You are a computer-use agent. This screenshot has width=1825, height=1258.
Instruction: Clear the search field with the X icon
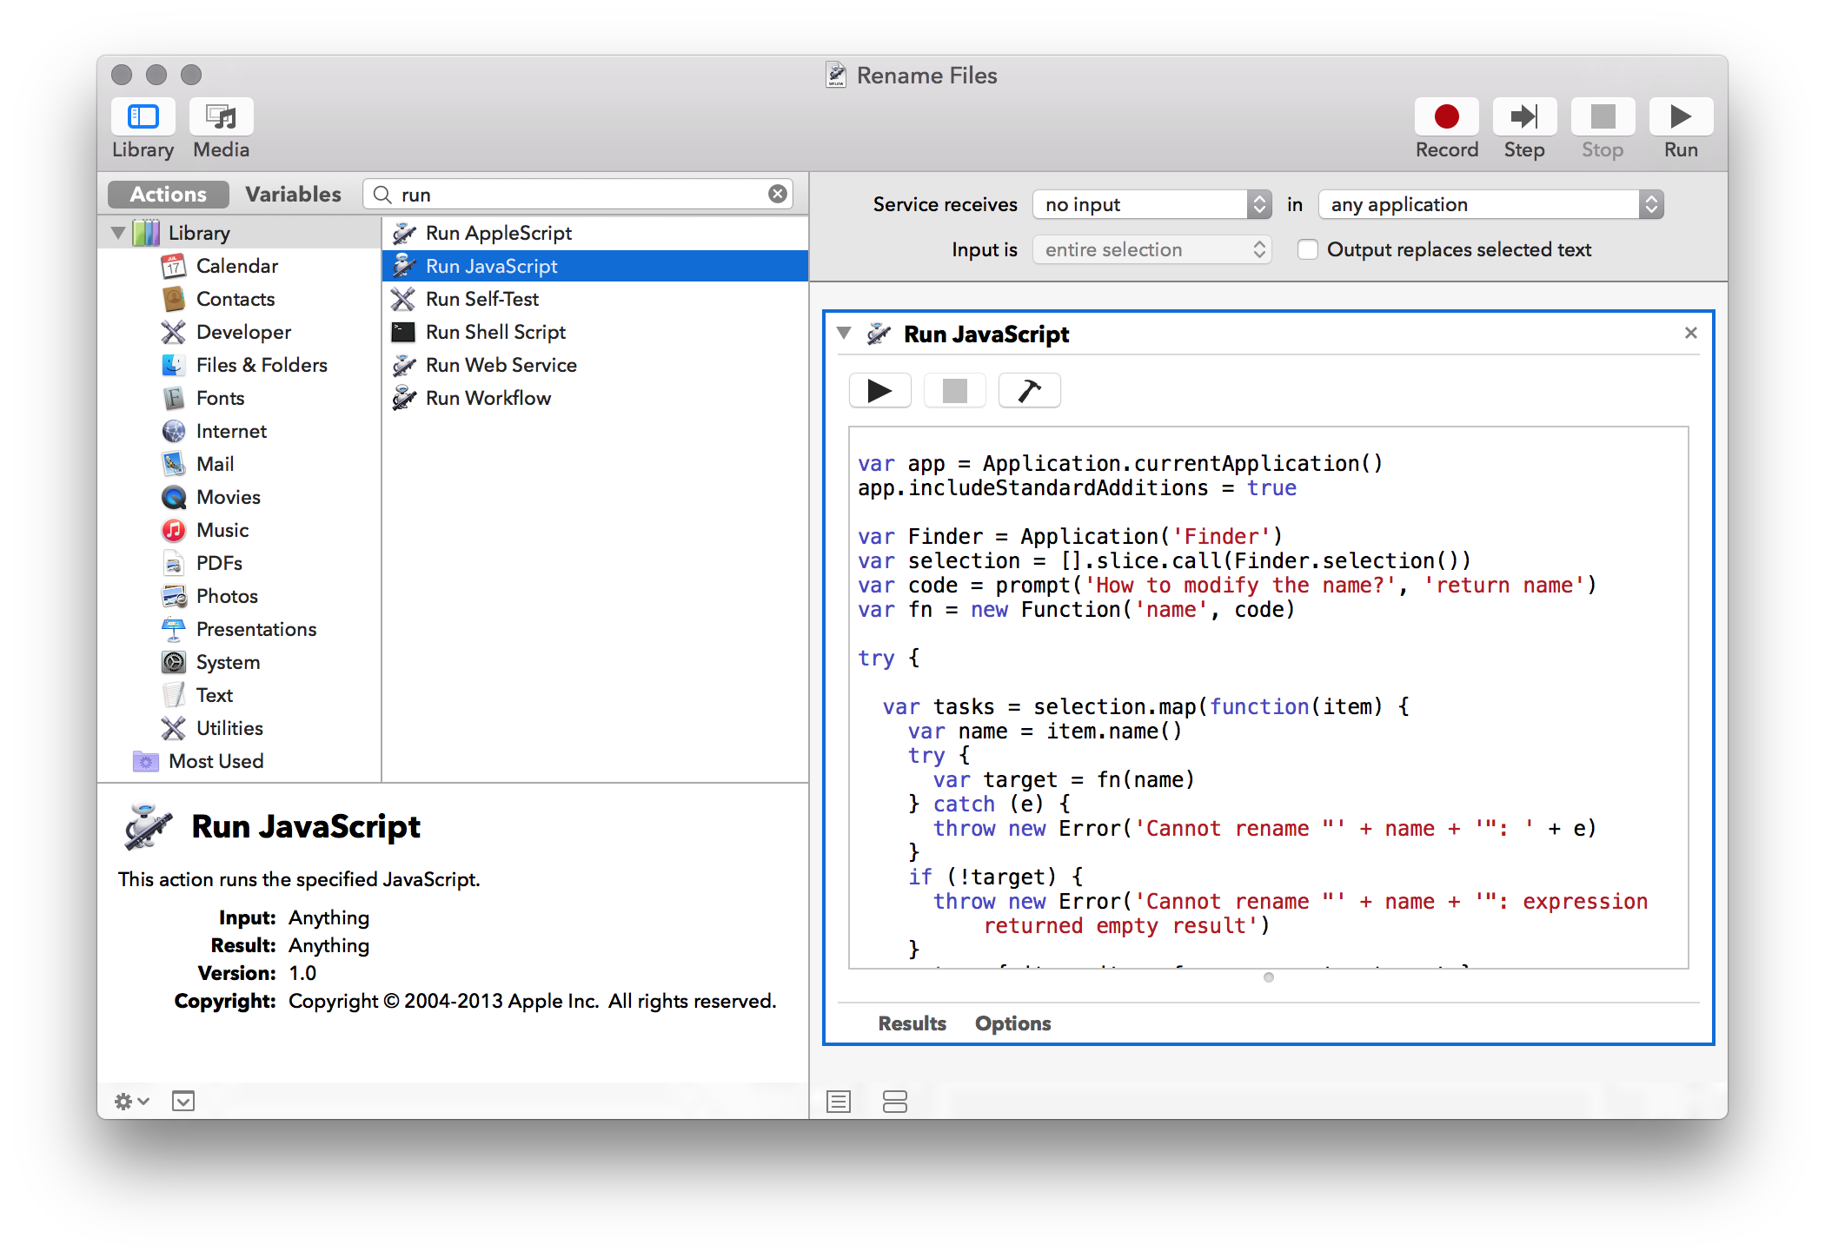(778, 195)
